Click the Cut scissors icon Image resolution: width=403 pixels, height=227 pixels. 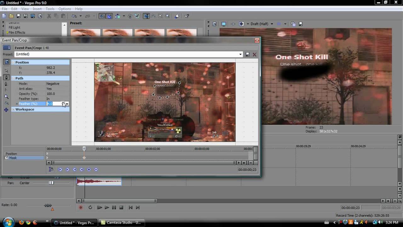pyautogui.click(x=49, y=16)
